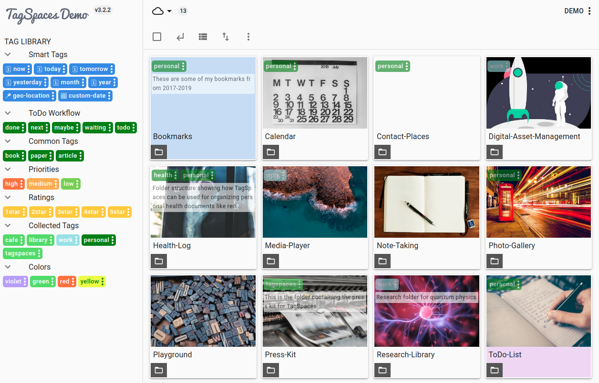Open the Research-Library plasma ball thumbnail

click(427, 311)
